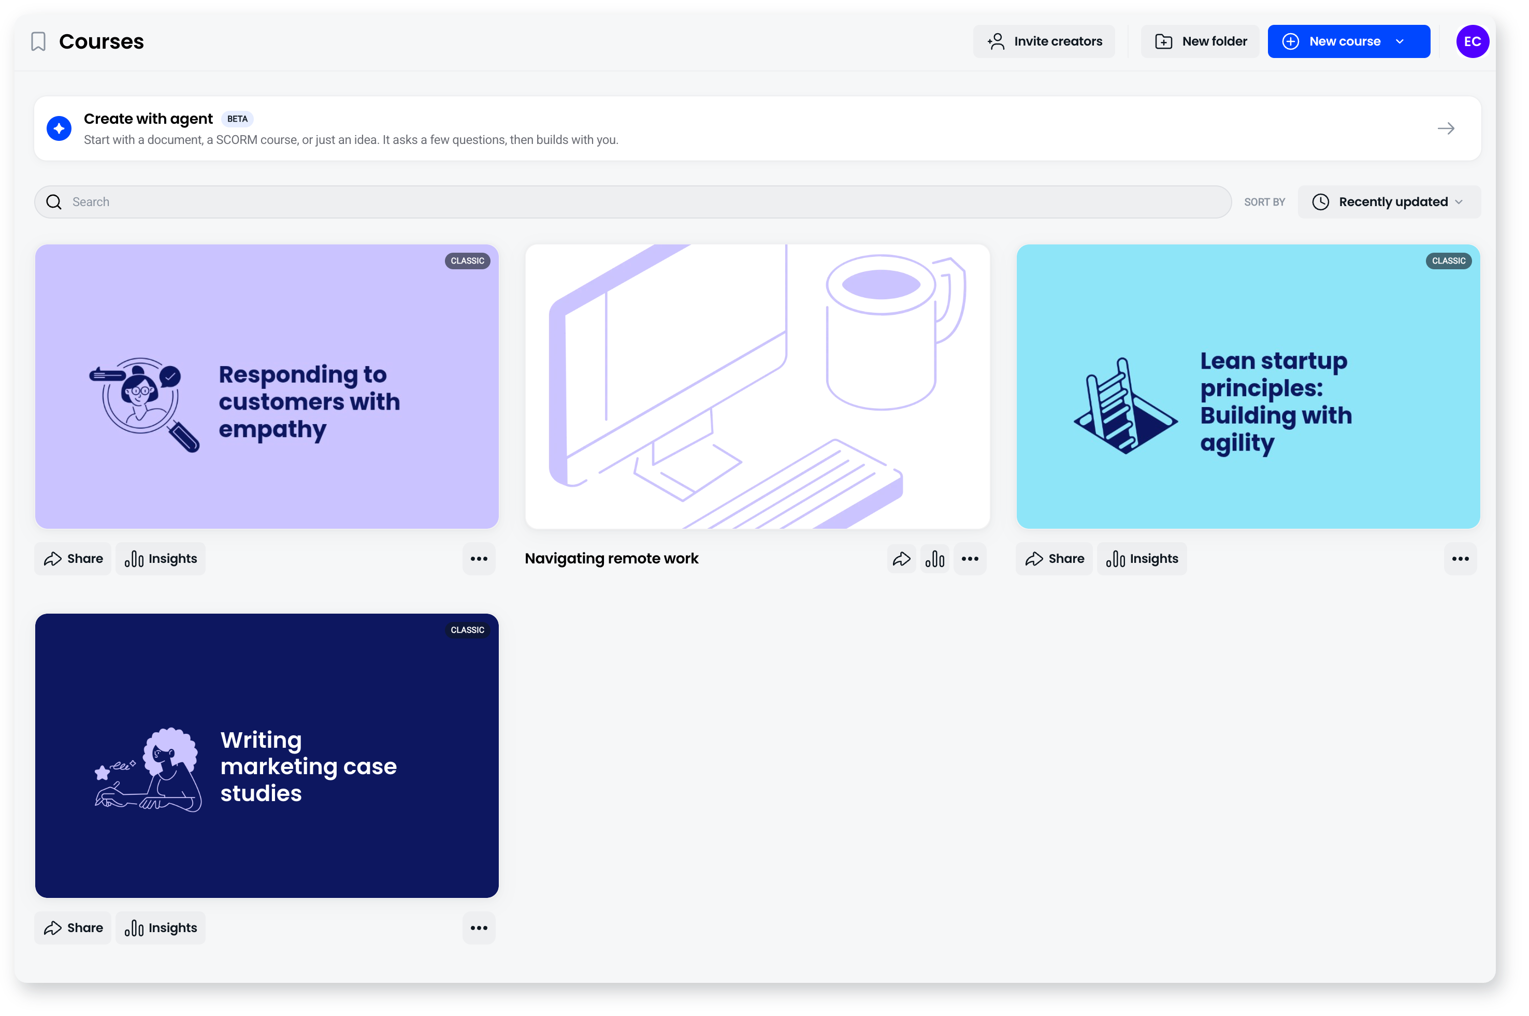The height and width of the screenshot is (1016, 1529).
Task: Expand the New course dropdown button
Action: point(1348,41)
